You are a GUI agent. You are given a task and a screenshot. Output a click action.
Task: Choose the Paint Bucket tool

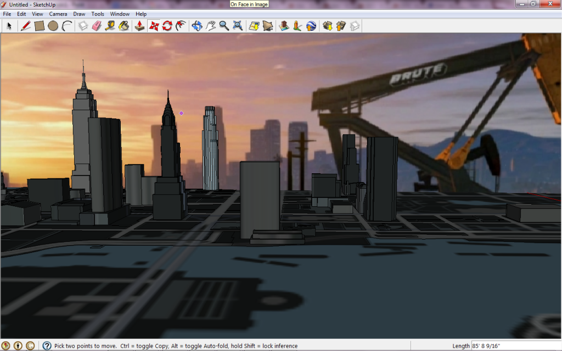(x=124, y=26)
